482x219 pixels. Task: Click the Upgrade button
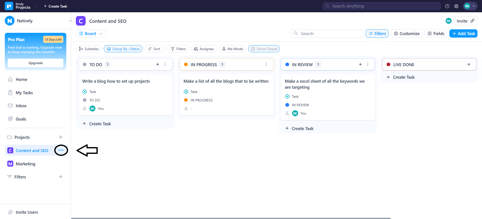pos(35,63)
